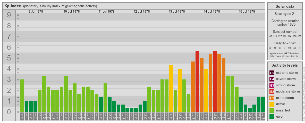This screenshot has width=305, height=123.
Task: Click the '11 Jul 1978' date header
Action: 107,12
